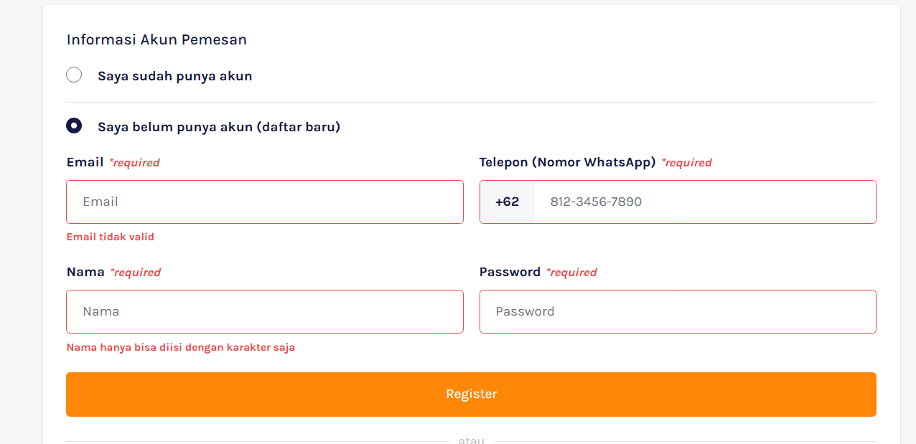Click the Email field label
916x444 pixels.
point(85,162)
